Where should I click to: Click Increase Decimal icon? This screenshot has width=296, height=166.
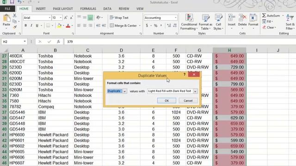coord(169,26)
